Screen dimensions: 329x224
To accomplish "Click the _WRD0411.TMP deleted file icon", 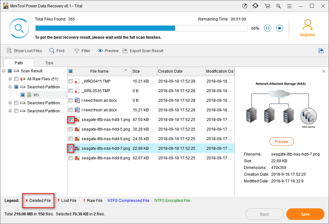I will [77, 81].
